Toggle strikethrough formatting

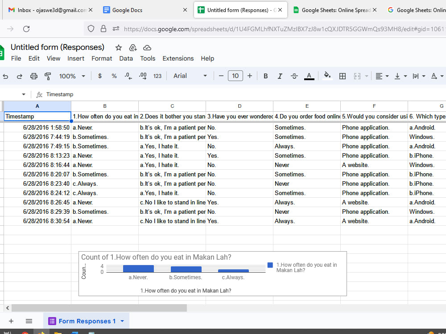[294, 76]
